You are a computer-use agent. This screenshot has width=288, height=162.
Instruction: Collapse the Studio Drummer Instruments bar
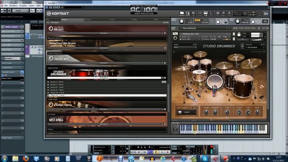click(104, 78)
